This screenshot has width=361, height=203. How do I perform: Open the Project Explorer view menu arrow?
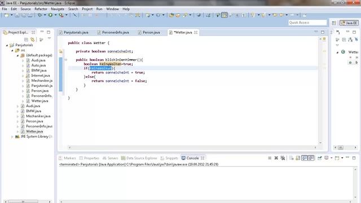coord(49,39)
